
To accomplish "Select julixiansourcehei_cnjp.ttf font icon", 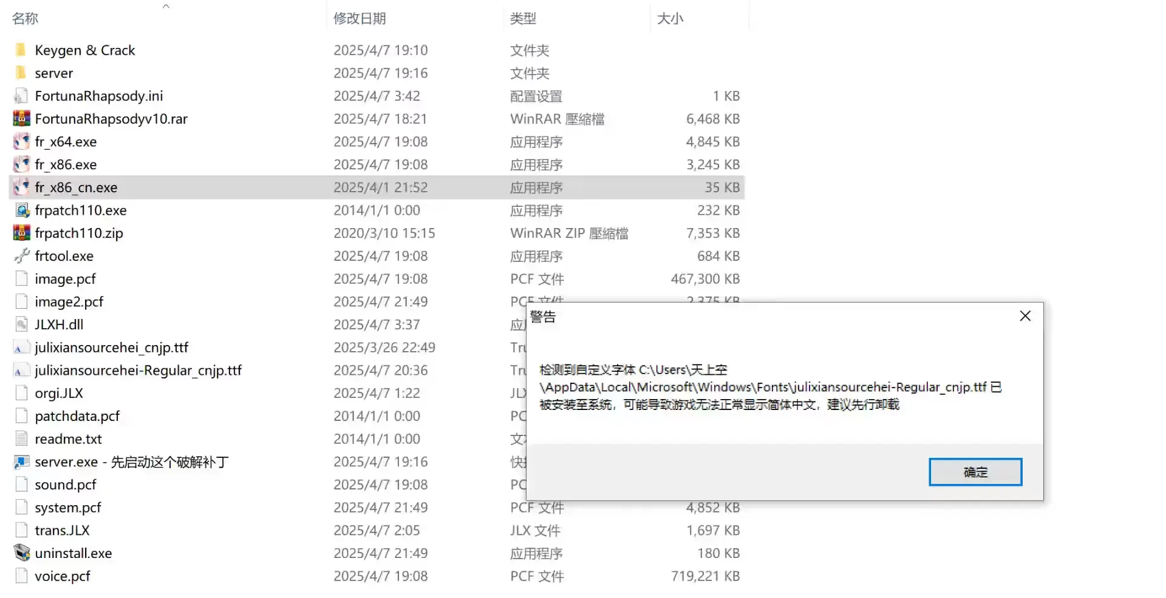I will (21, 348).
